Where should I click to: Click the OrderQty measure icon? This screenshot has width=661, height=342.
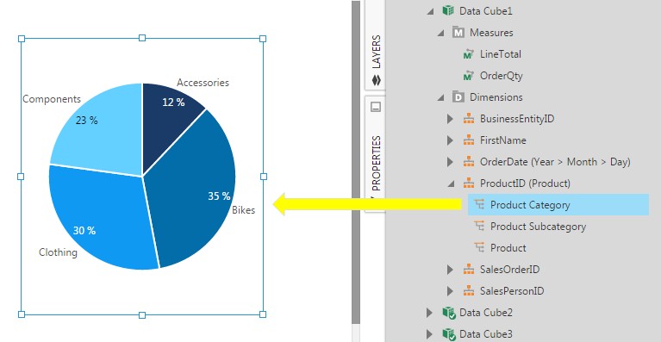pos(468,76)
